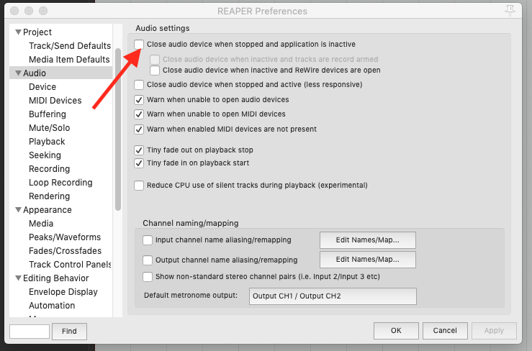The height and width of the screenshot is (351, 532).
Task: Enable close audio device when stopped and active
Action: point(139,84)
